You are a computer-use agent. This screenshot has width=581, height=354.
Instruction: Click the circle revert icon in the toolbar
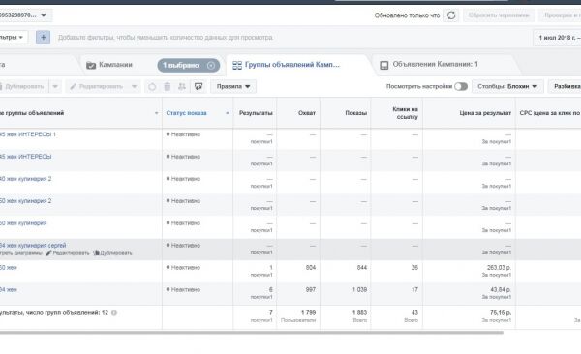[152, 87]
